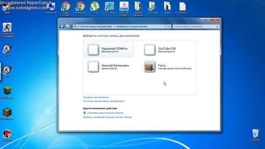This screenshot has height=149, width=265.
Task: Open uTorrent desktop shortcut
Action: pos(95,8)
